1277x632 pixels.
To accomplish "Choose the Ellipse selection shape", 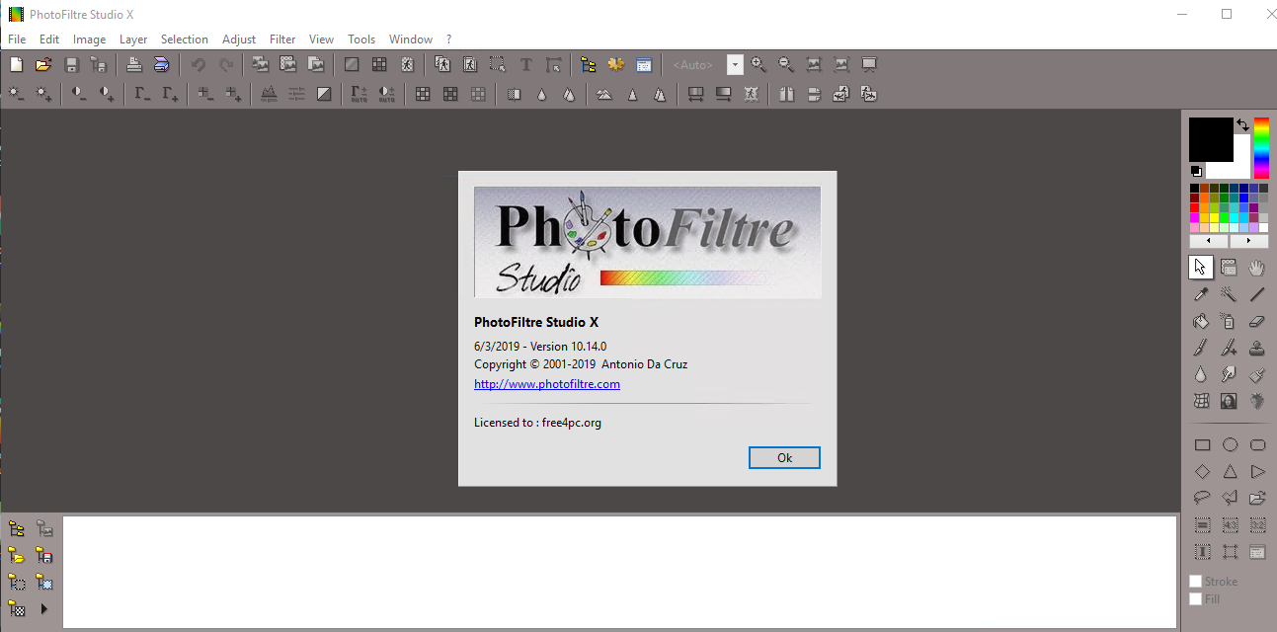I will 1230,445.
